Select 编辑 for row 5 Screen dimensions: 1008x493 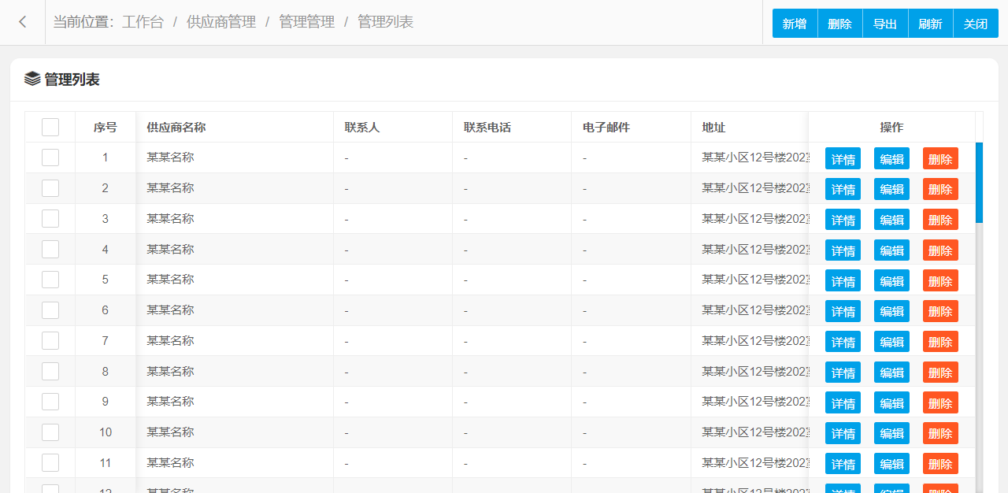coord(891,280)
